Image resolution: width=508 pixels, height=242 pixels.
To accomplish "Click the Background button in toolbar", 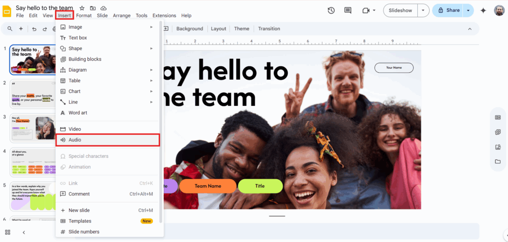I will click(190, 29).
